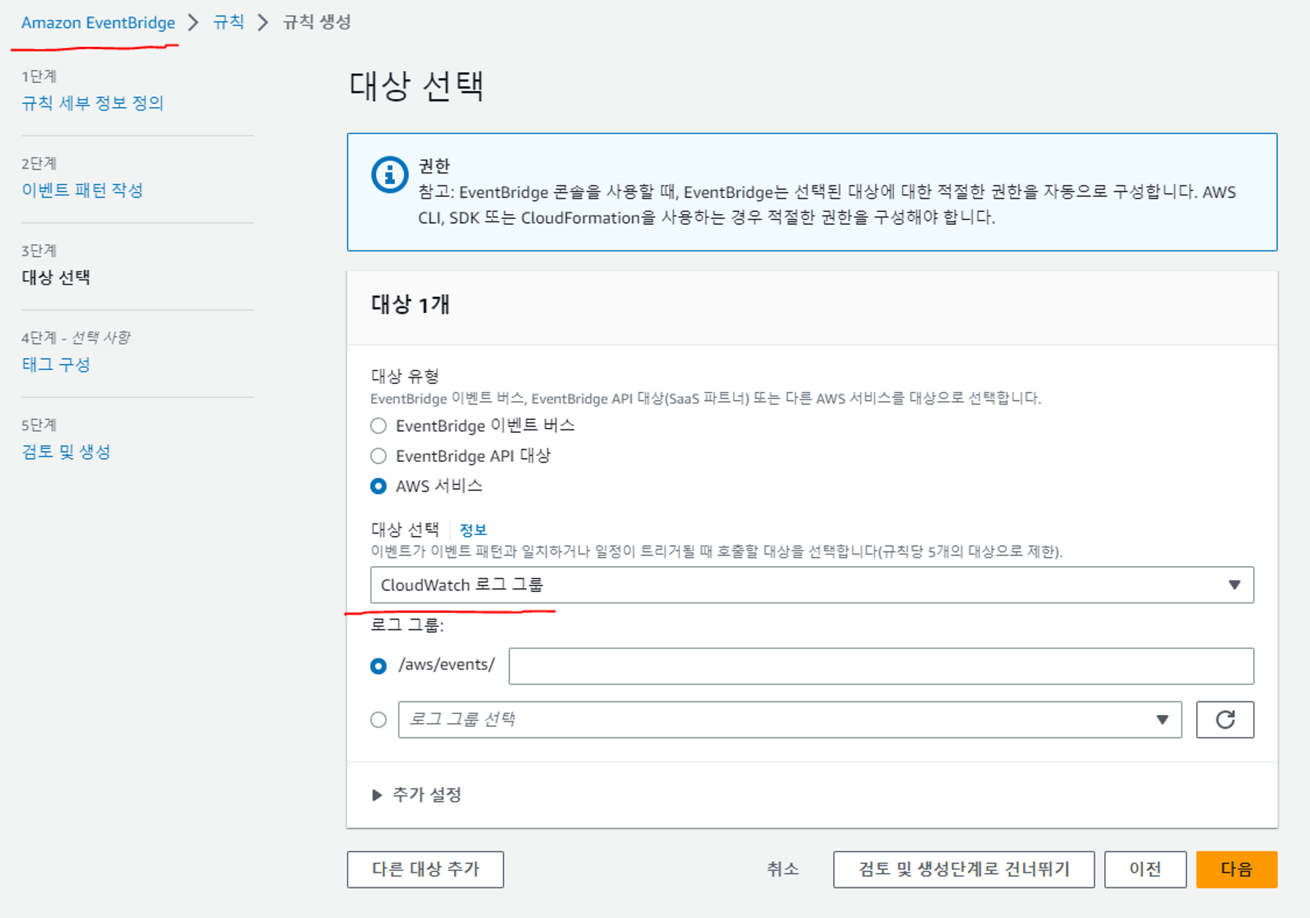Viewport: 1310px width, 918px height.
Task: Click the info circle icon in the permissions banner
Action: (x=390, y=175)
